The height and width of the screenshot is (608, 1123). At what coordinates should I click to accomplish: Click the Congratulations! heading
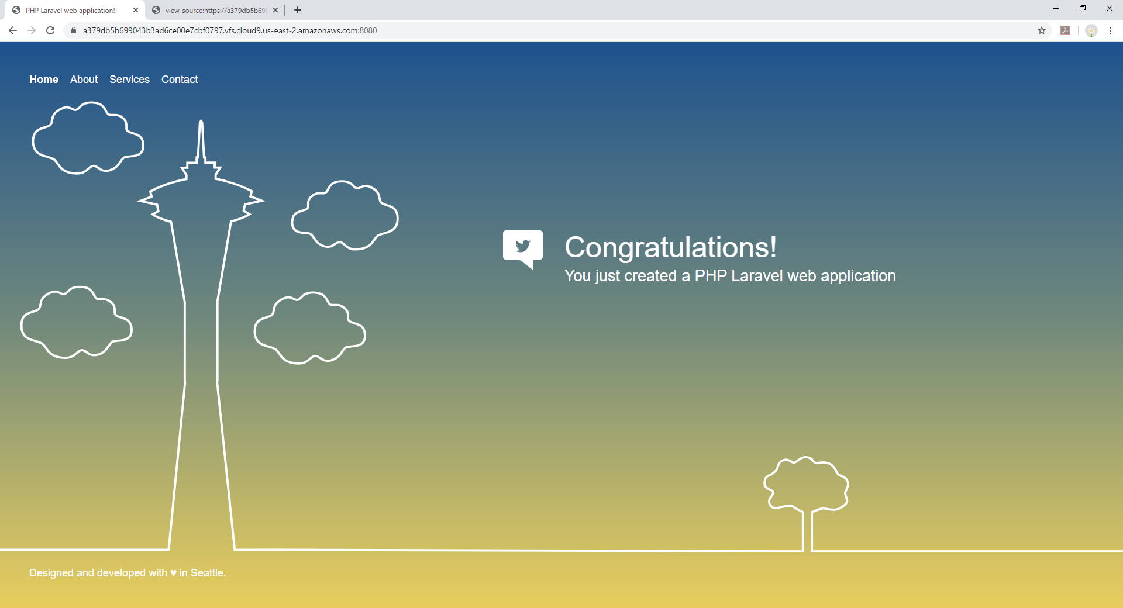(670, 247)
